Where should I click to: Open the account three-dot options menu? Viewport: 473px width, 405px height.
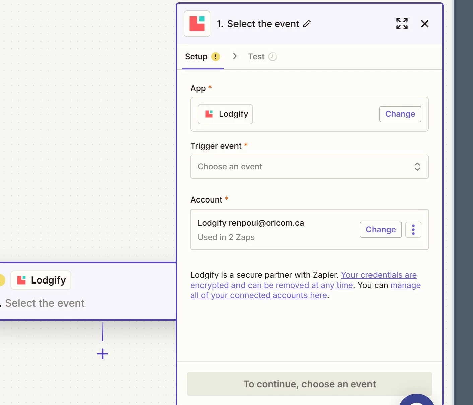413,230
